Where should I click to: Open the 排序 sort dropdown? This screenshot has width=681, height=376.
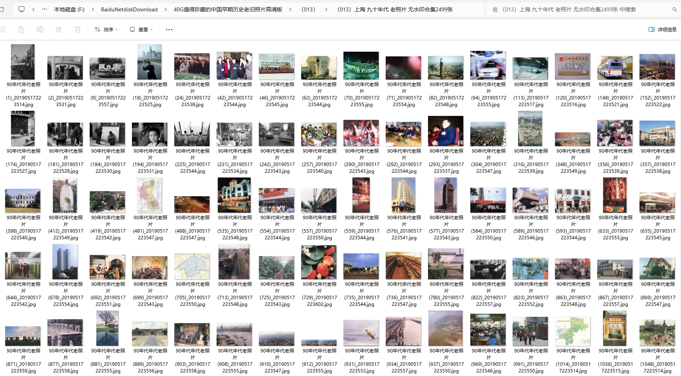[x=106, y=29]
